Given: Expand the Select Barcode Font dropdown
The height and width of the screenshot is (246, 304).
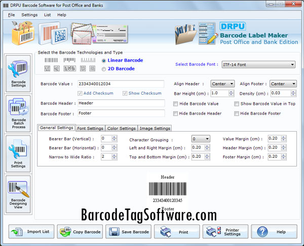Looking at the screenshot, I should (292, 64).
